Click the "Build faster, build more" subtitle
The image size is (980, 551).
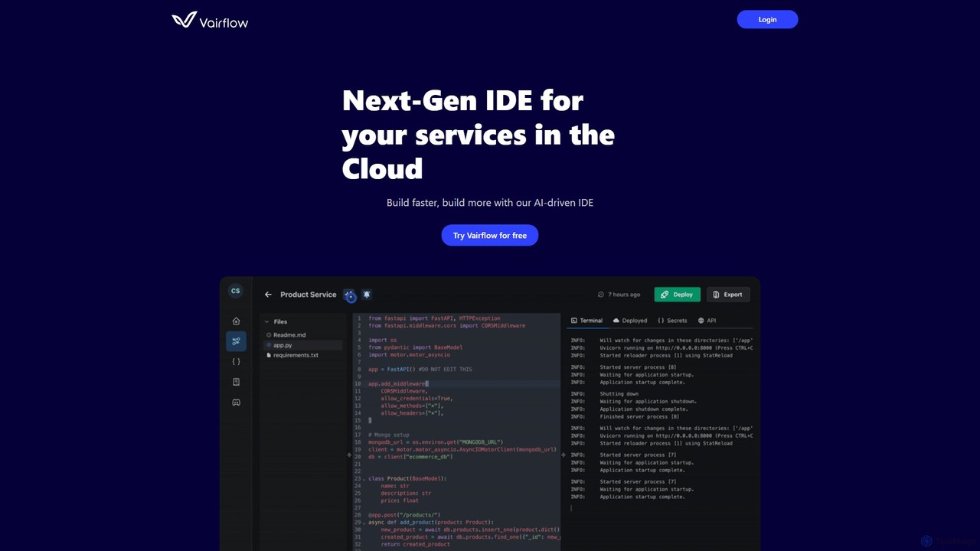point(490,203)
